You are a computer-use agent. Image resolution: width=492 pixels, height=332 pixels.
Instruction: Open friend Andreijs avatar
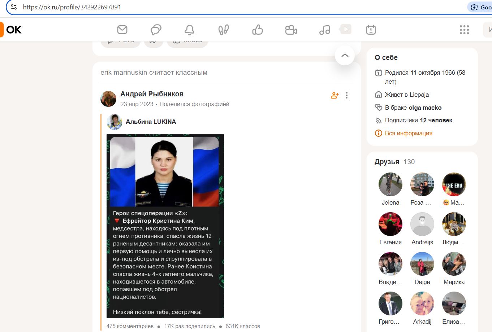click(x=422, y=224)
